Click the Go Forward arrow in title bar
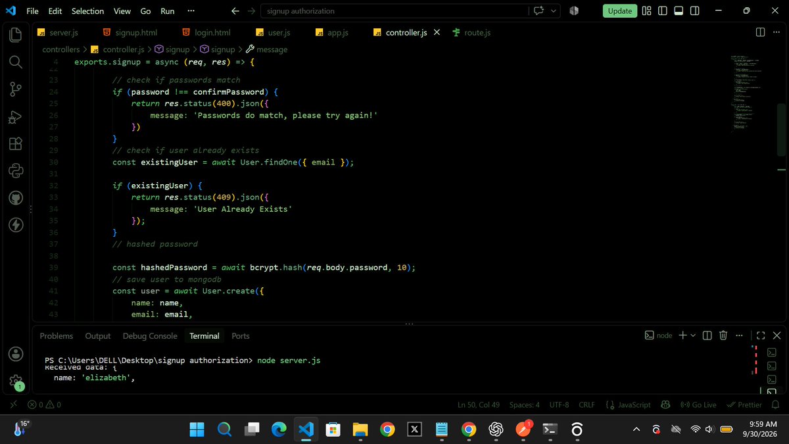 pos(251,11)
